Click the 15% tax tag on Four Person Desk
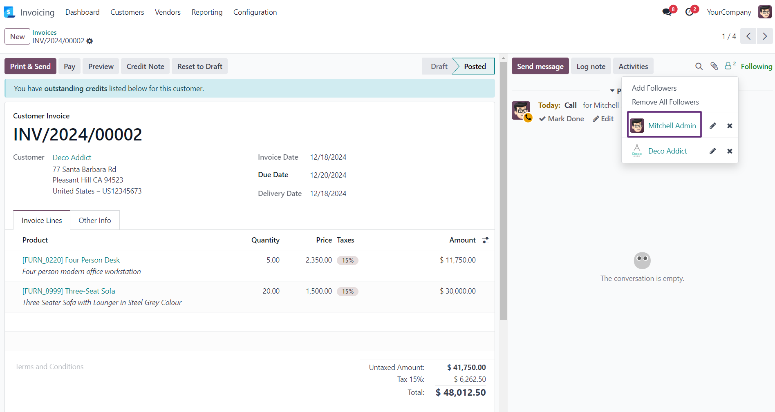 [x=348, y=261]
